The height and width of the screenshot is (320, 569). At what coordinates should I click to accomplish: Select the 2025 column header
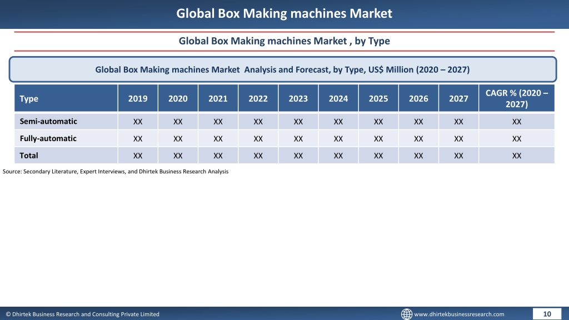[x=378, y=98]
